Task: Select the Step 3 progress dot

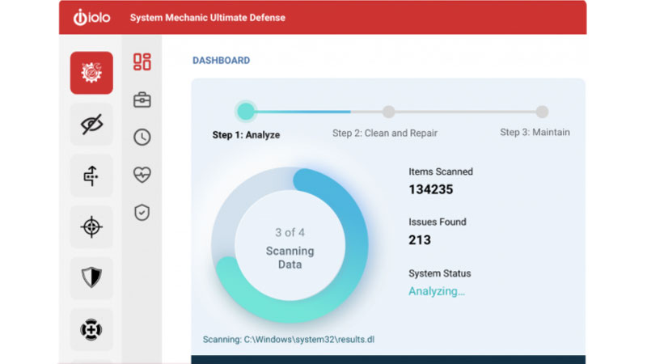Action: coord(542,112)
